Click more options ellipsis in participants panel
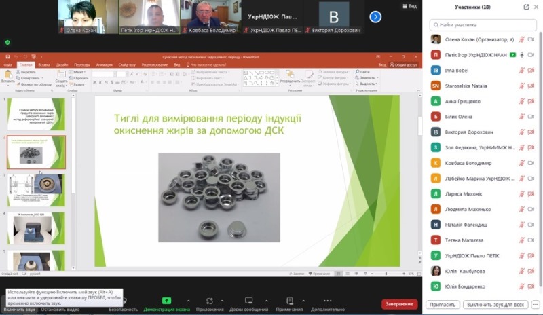 [536, 305]
